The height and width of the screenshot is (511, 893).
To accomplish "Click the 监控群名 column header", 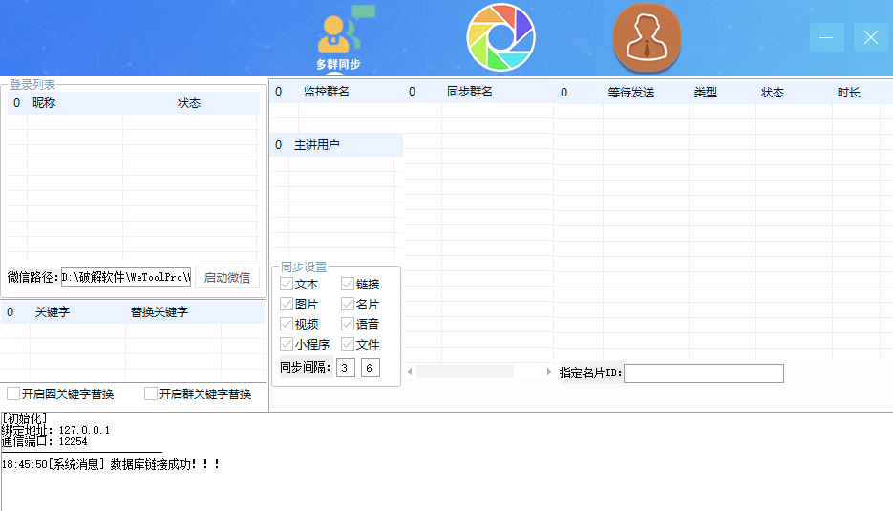I will tap(327, 92).
